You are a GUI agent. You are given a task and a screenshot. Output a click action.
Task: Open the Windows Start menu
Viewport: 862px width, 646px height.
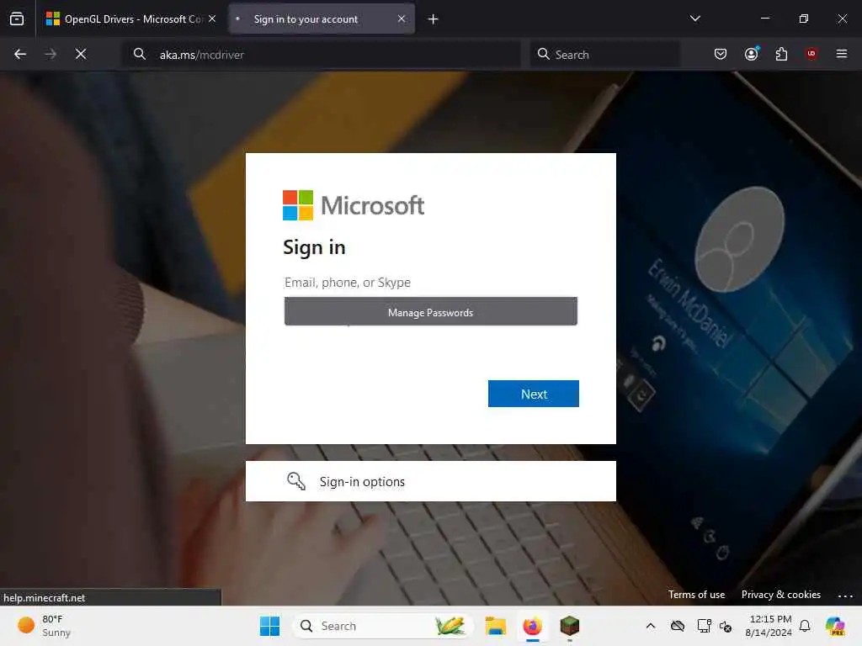[269, 626]
